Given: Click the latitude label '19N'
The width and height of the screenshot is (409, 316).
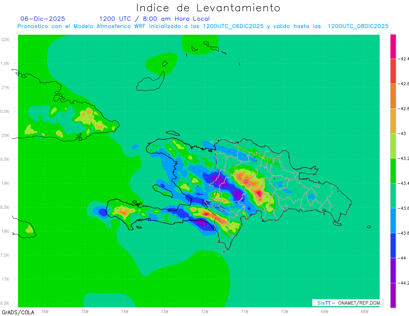Looking at the screenshot, I should coord(5,183).
